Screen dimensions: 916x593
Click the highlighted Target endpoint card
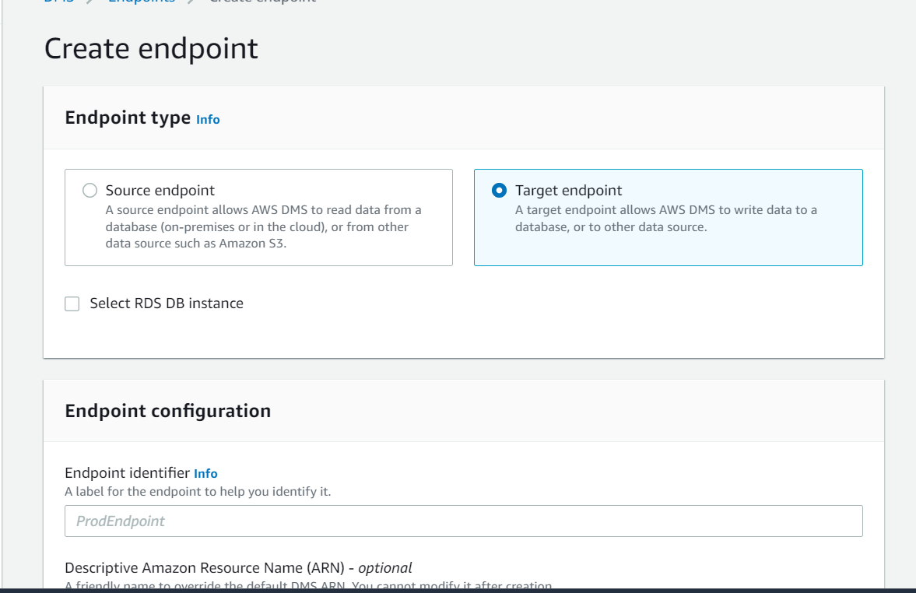[668, 217]
